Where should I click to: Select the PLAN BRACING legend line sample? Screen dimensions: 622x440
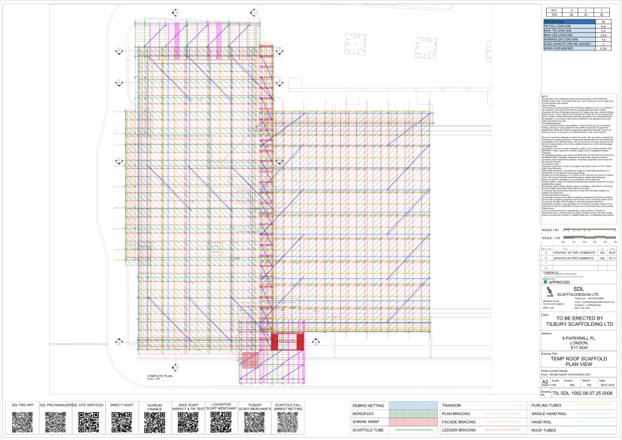[x=504, y=413]
